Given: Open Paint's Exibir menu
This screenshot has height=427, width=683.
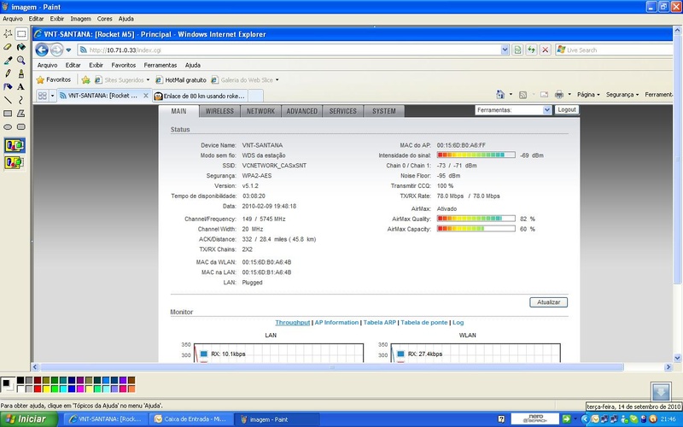Looking at the screenshot, I should click(57, 19).
